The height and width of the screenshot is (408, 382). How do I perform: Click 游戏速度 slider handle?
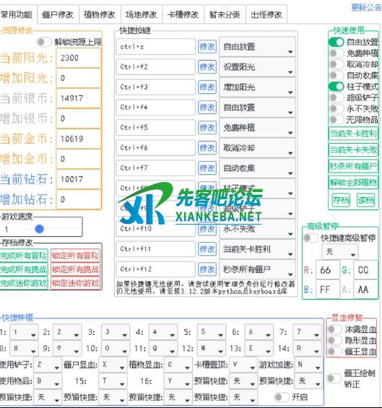(39, 229)
